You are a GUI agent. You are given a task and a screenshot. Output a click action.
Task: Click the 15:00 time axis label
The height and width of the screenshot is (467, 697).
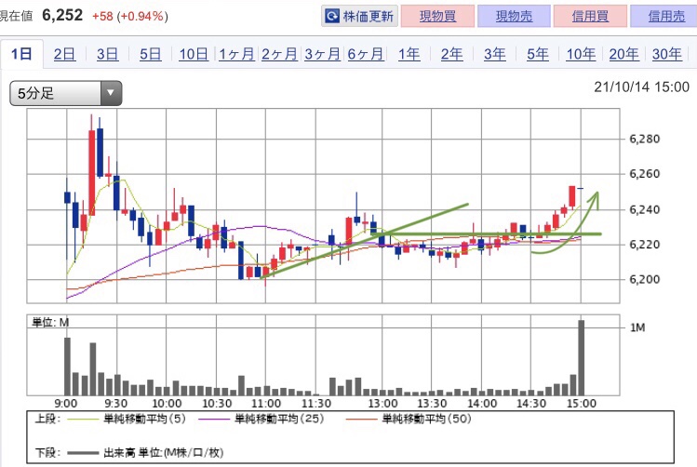click(582, 404)
